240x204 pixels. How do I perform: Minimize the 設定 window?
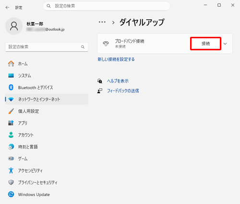pos(205,5)
